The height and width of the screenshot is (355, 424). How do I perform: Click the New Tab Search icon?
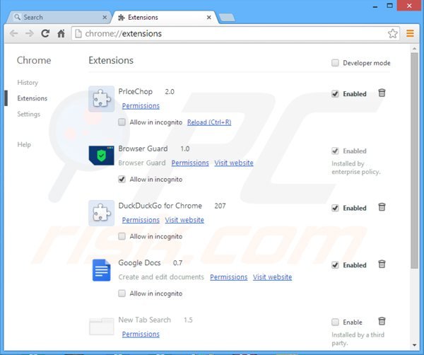(x=101, y=326)
